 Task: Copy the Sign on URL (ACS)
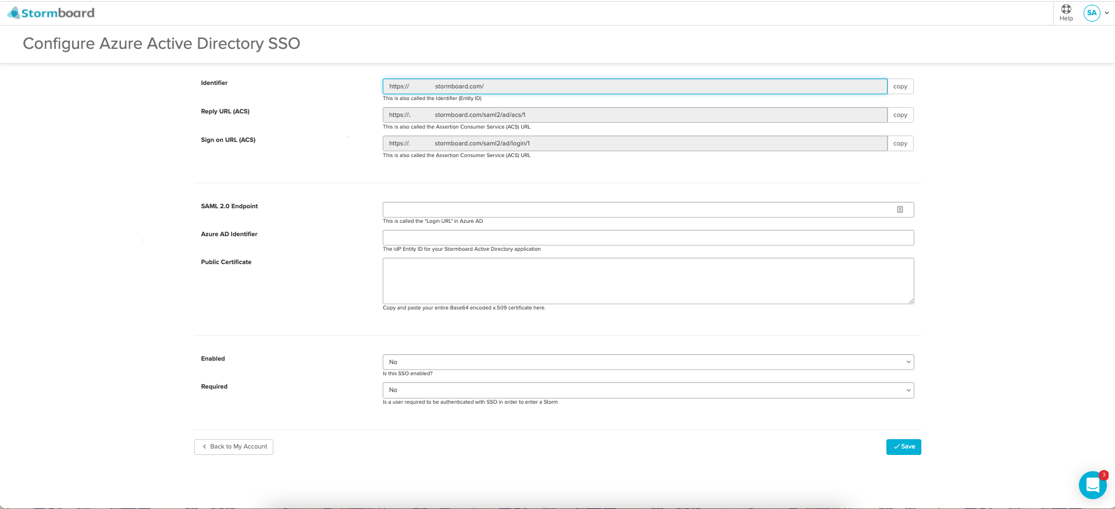click(900, 144)
